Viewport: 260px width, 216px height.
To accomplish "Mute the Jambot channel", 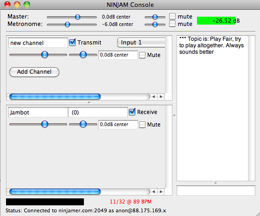I will (x=142, y=124).
